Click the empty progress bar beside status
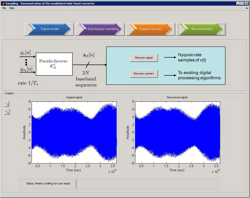Screen dimensions: 250x198 [147, 184]
